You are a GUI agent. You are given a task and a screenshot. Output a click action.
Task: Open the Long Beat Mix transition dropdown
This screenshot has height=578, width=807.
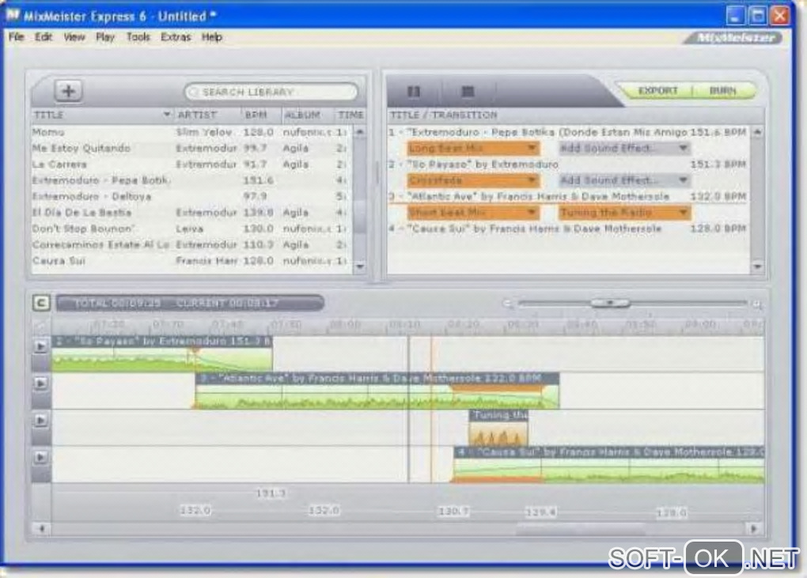point(473,148)
